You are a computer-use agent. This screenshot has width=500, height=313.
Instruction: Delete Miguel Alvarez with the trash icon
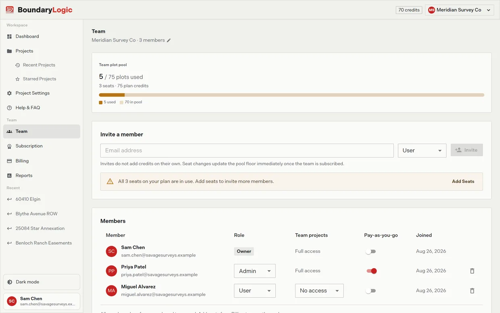point(472,291)
